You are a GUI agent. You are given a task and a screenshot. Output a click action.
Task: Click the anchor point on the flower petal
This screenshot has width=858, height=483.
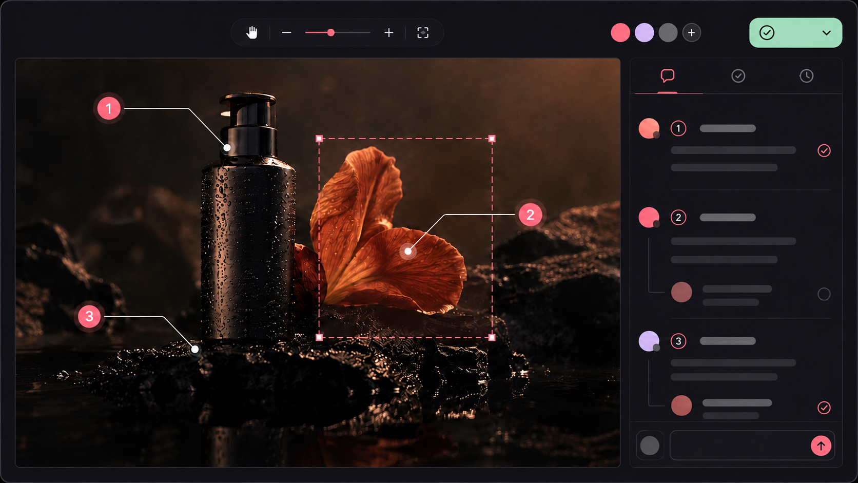click(x=408, y=251)
